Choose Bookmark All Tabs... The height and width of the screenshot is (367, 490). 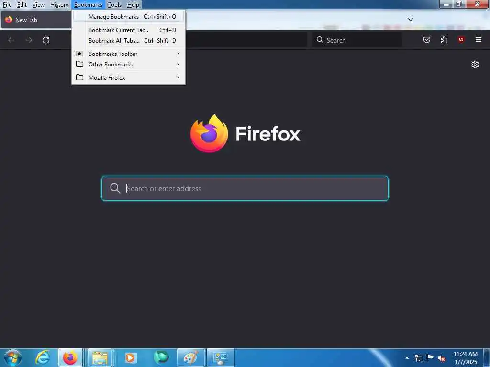128,41
